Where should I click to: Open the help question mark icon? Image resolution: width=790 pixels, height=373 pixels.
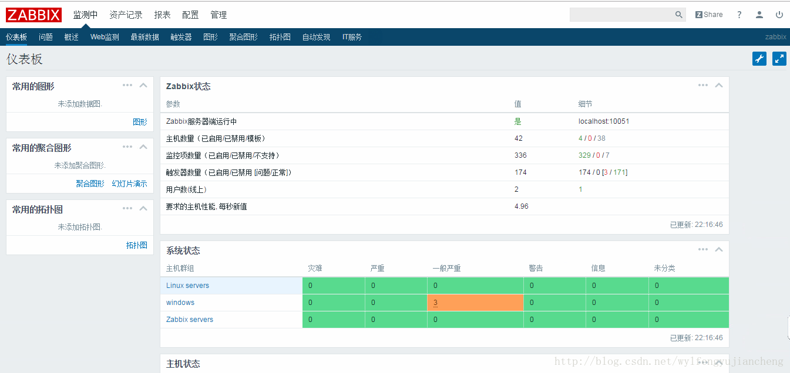pos(739,15)
